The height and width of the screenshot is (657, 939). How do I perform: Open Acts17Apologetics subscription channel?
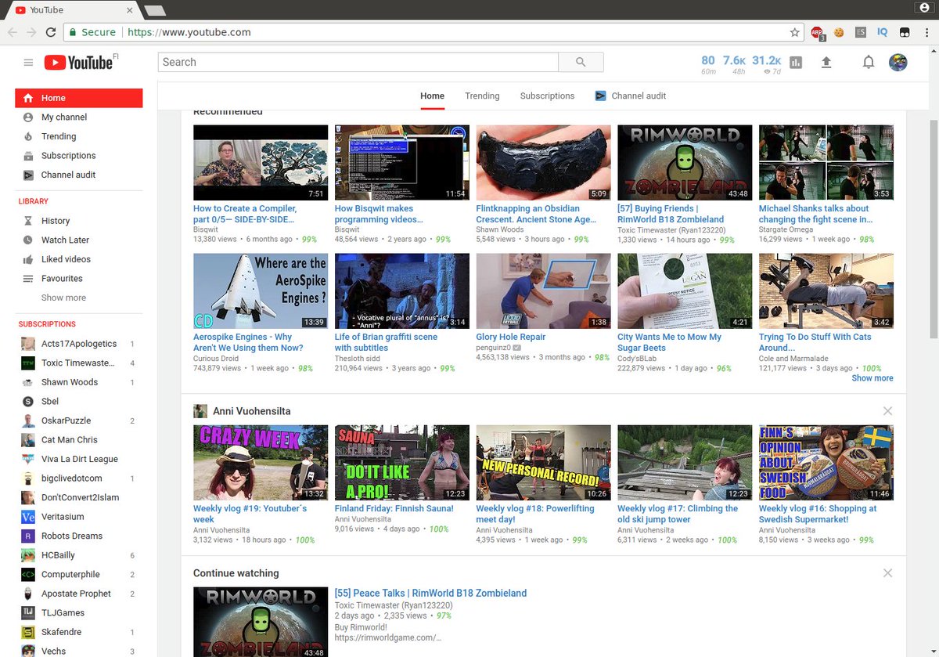coord(79,344)
